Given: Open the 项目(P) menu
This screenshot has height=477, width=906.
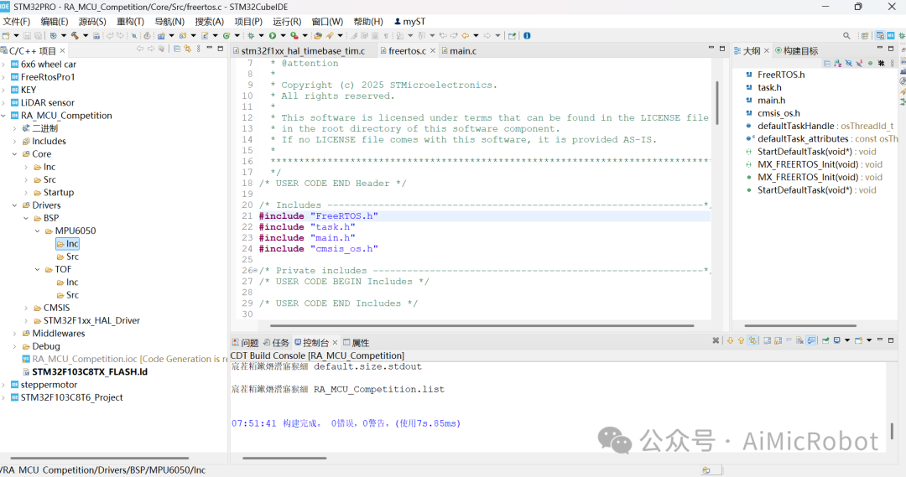Looking at the screenshot, I should (x=248, y=21).
